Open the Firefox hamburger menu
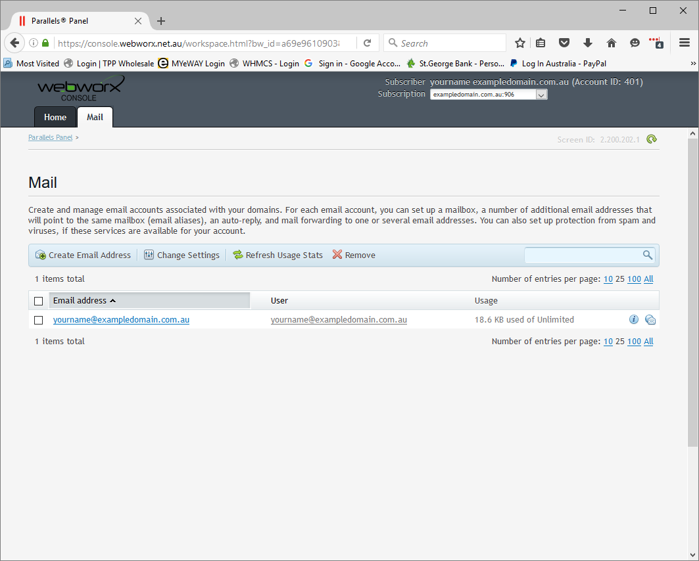The height and width of the screenshot is (561, 699). tap(685, 43)
